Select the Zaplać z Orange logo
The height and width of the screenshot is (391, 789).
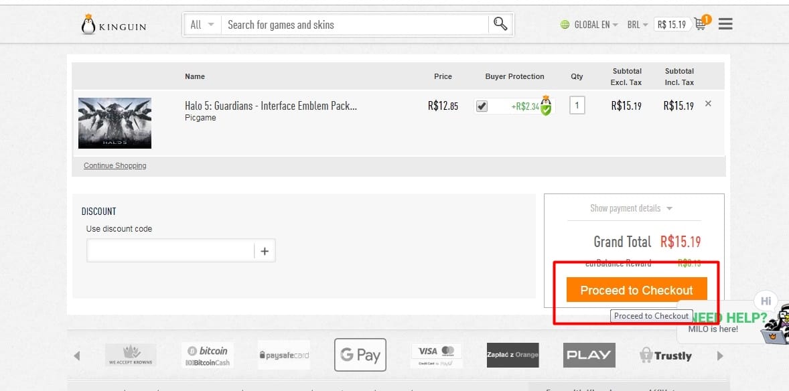[x=513, y=356]
